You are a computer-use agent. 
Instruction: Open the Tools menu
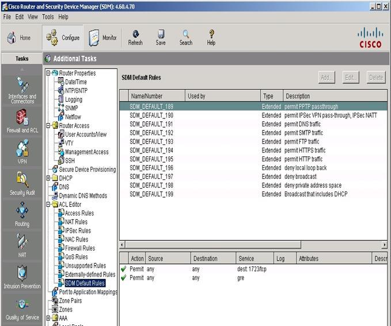[x=48, y=17]
